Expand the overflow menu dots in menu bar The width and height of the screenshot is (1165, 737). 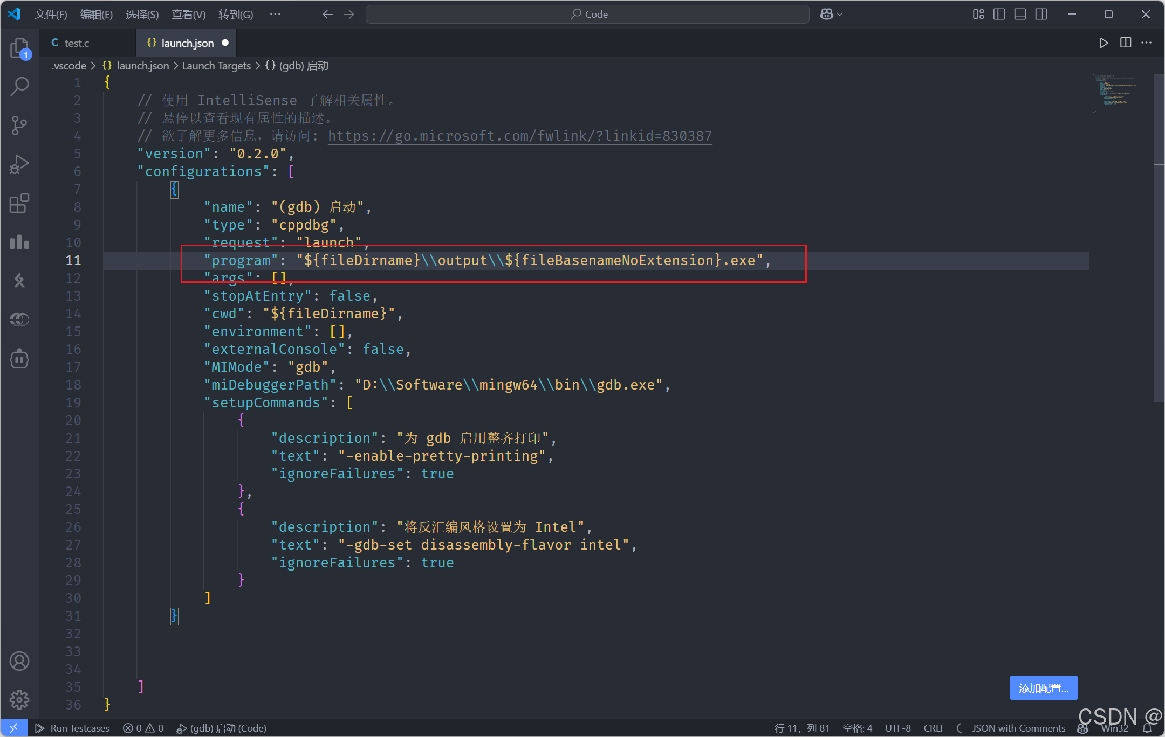pyautogui.click(x=275, y=15)
